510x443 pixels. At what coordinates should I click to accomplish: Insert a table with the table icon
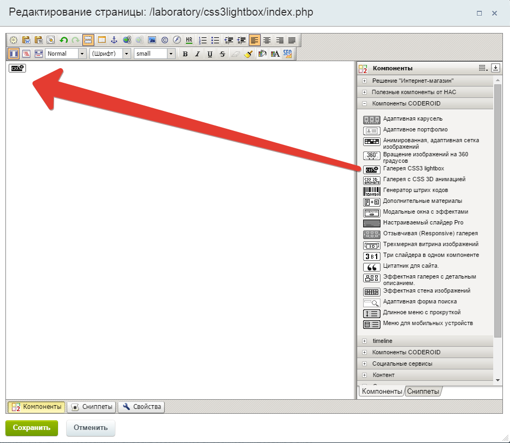point(101,40)
